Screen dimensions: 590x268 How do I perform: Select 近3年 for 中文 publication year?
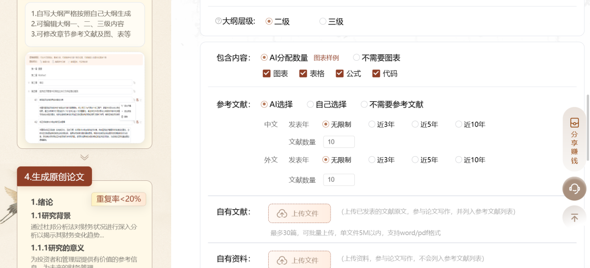tap(371, 124)
